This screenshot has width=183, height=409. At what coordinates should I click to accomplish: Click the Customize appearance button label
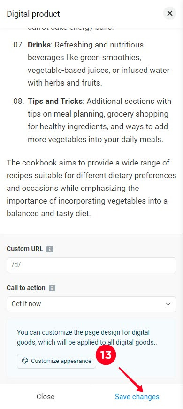(x=61, y=361)
